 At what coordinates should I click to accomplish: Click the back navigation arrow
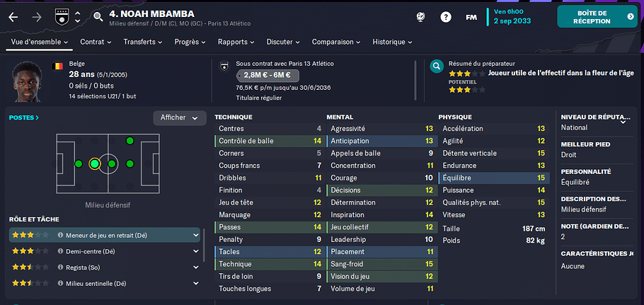(x=13, y=17)
